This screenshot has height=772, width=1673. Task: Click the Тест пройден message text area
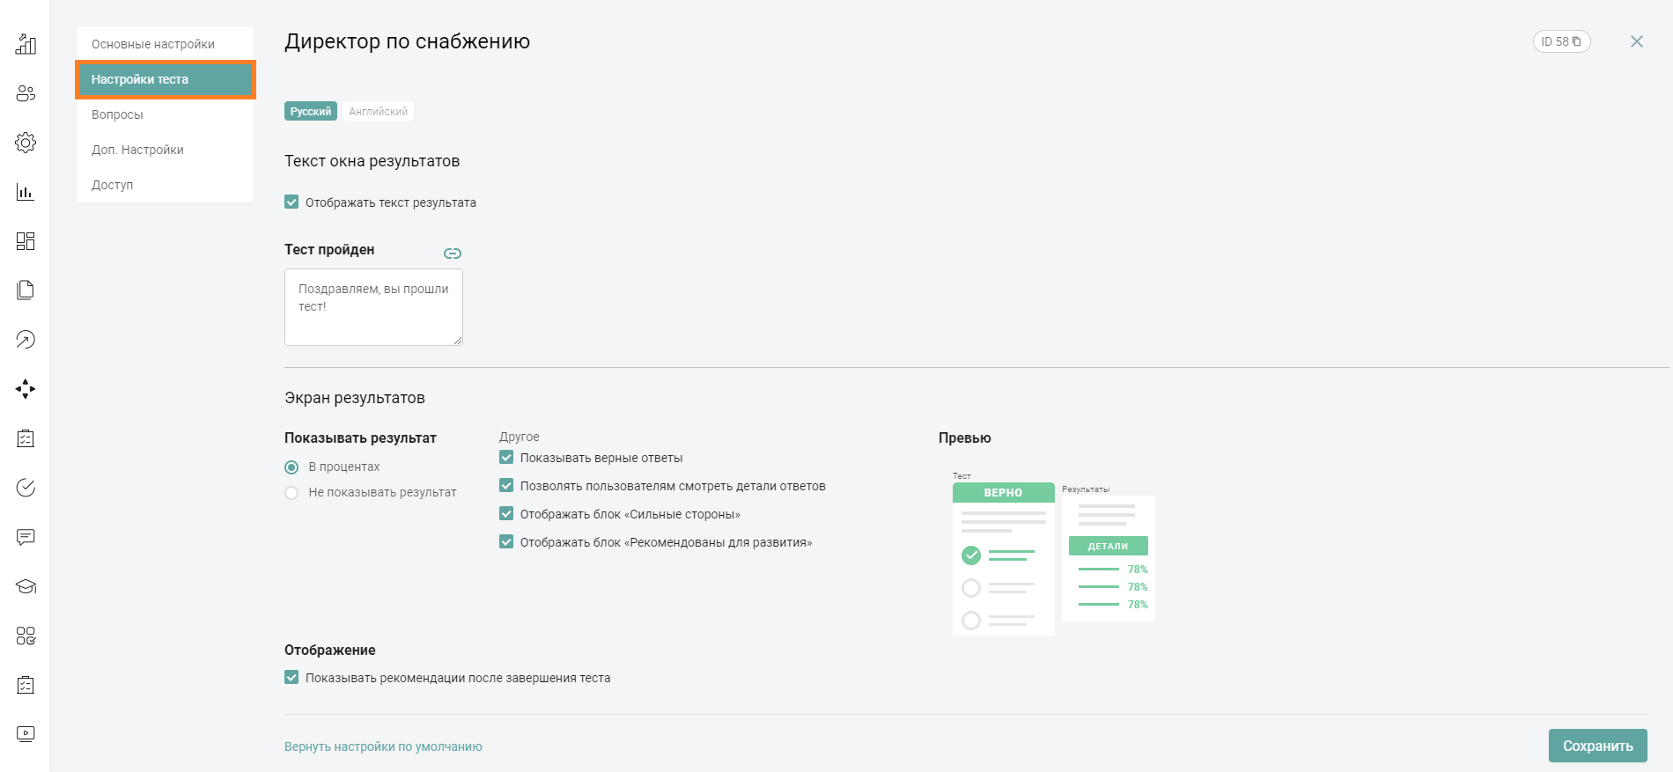pyautogui.click(x=373, y=307)
